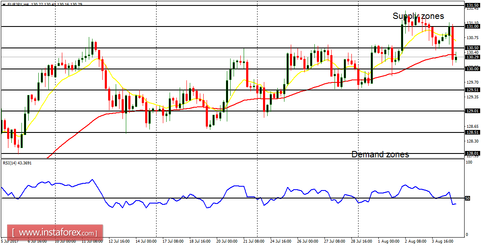This screenshot has width=481, height=246.
Task: Click the 130.75 price scale value
Action: tap(472, 38)
